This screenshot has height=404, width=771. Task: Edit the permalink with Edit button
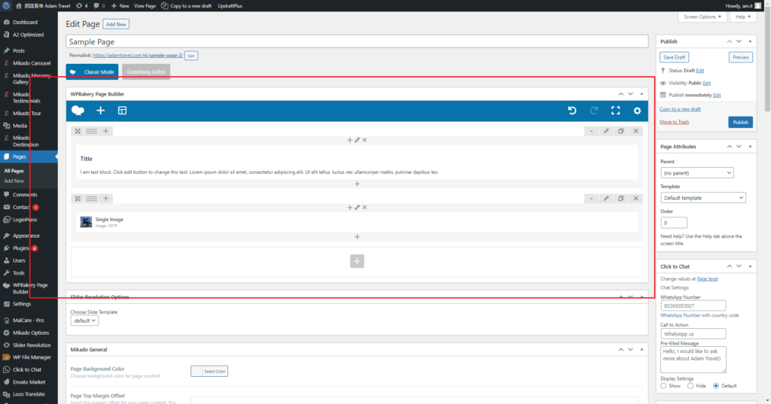pyautogui.click(x=191, y=56)
